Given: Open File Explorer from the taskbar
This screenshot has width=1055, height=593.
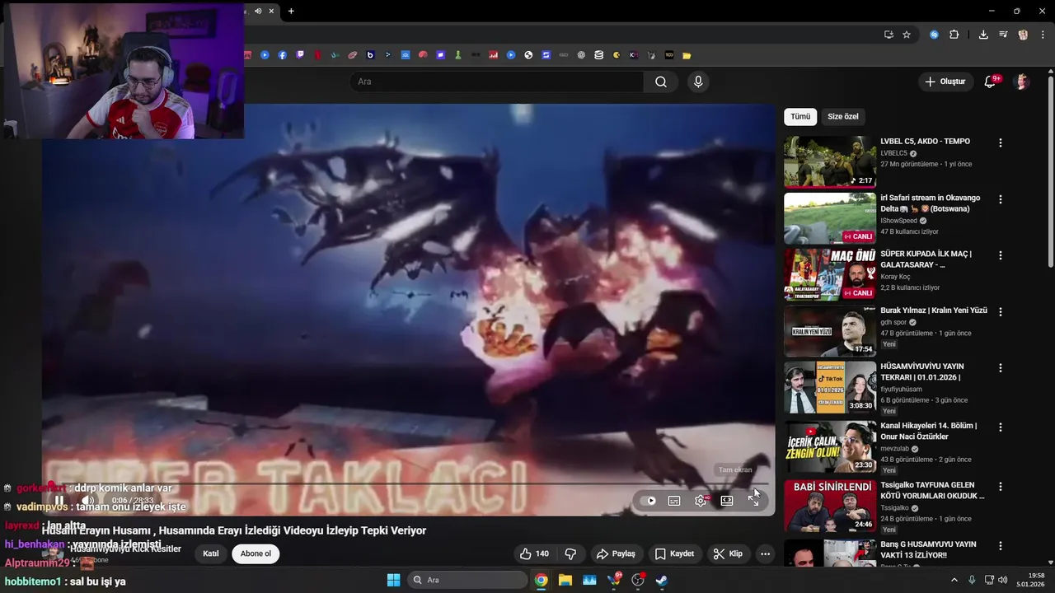Looking at the screenshot, I should [x=565, y=580].
